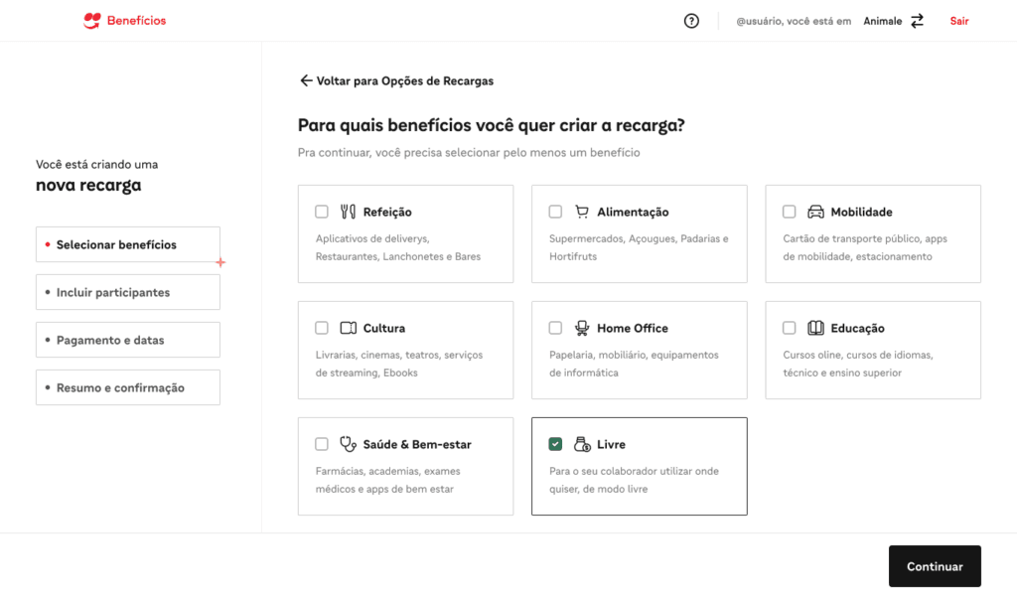The image size is (1017, 599).
Task: Check the Alimentação checkbox
Action: point(555,212)
